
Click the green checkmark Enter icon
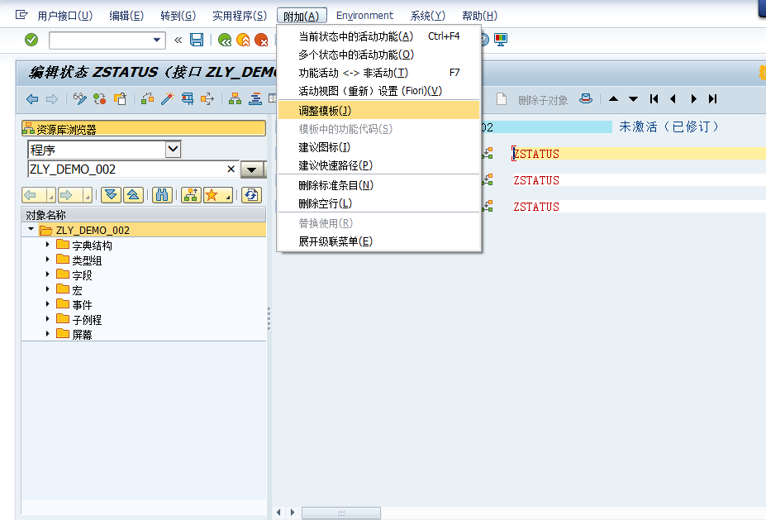[x=32, y=39]
